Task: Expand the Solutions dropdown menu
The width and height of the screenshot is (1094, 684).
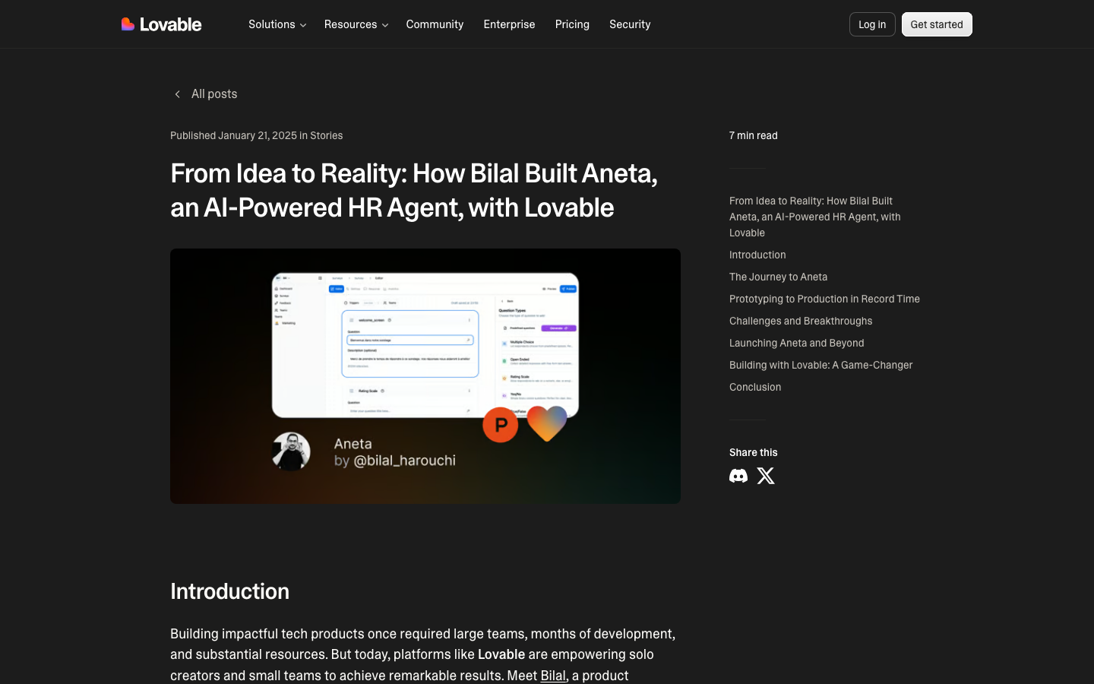Action: pos(277,24)
